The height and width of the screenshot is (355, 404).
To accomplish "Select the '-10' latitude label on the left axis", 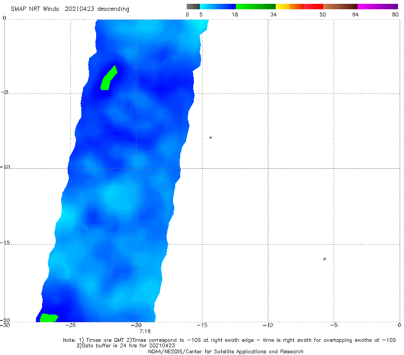I will tap(5, 167).
